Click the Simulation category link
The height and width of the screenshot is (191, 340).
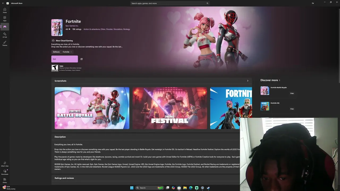click(x=118, y=29)
